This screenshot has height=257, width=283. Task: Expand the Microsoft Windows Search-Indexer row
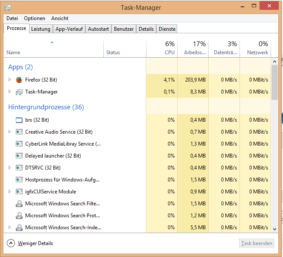coord(9,228)
